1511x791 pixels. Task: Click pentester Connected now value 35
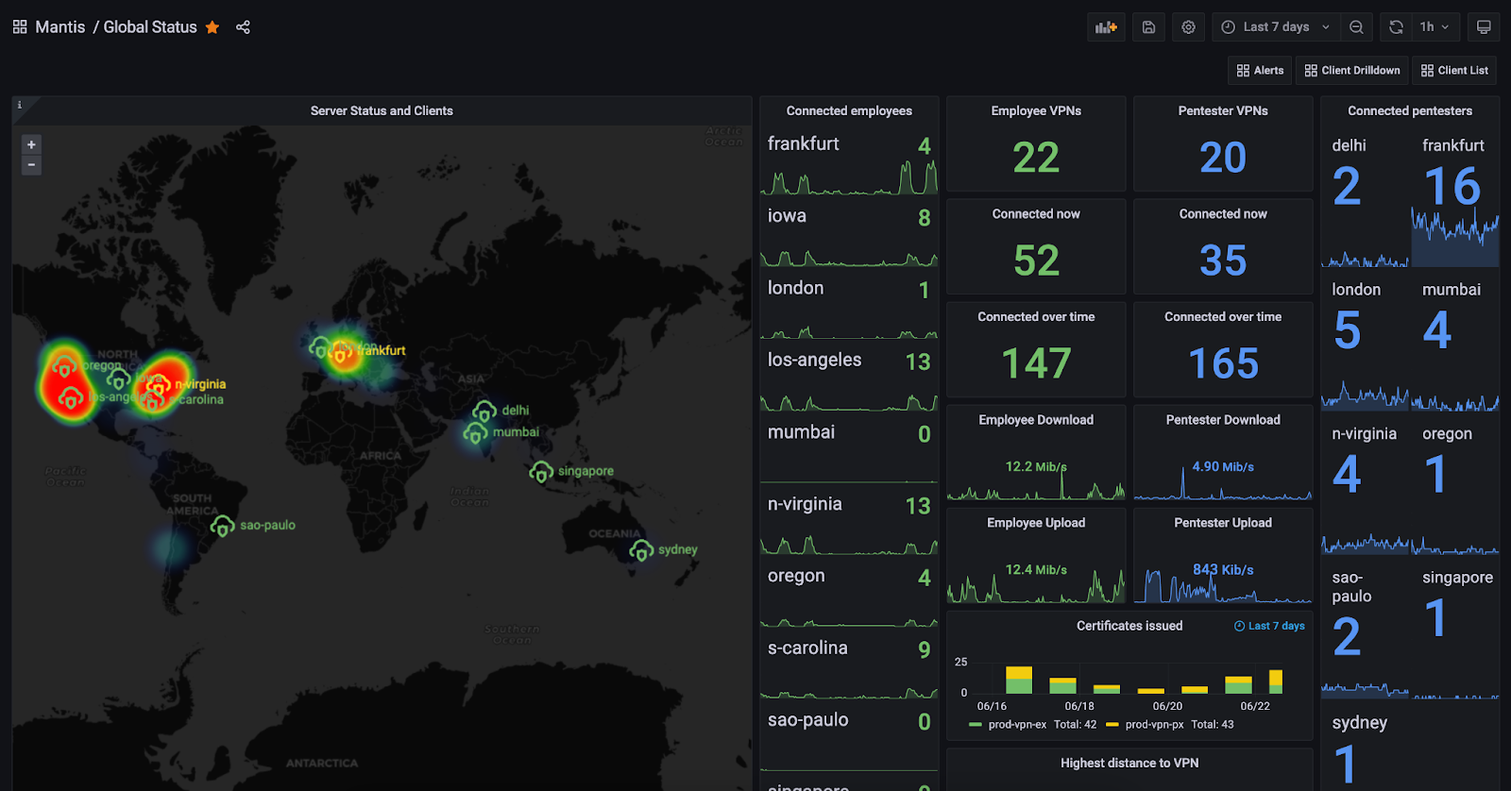[1223, 261]
